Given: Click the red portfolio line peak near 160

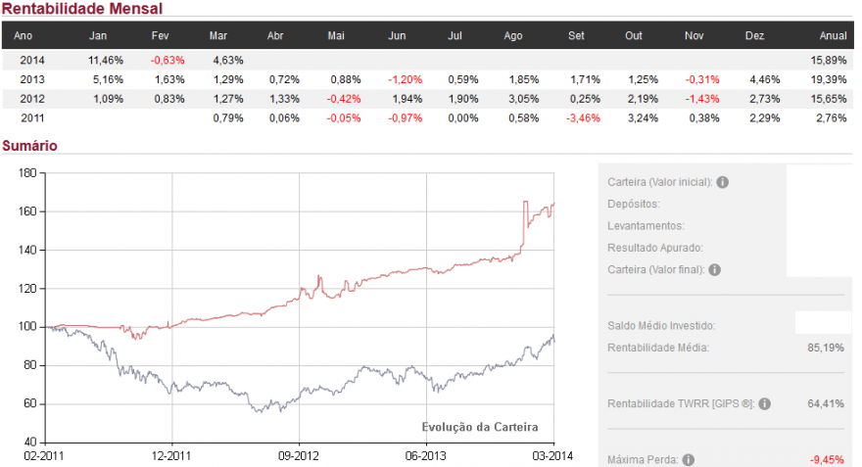Looking at the screenshot, I should 526,203.
